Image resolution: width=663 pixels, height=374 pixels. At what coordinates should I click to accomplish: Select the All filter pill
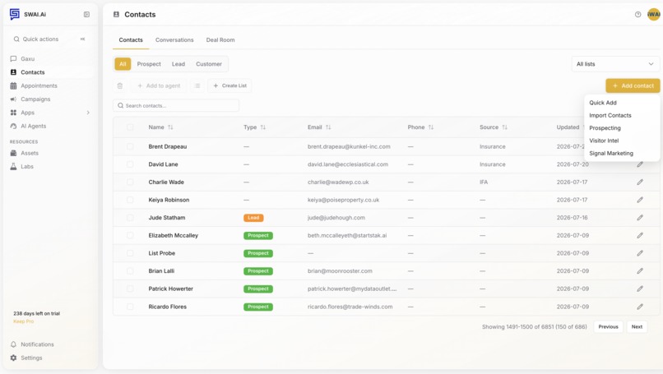[123, 64]
